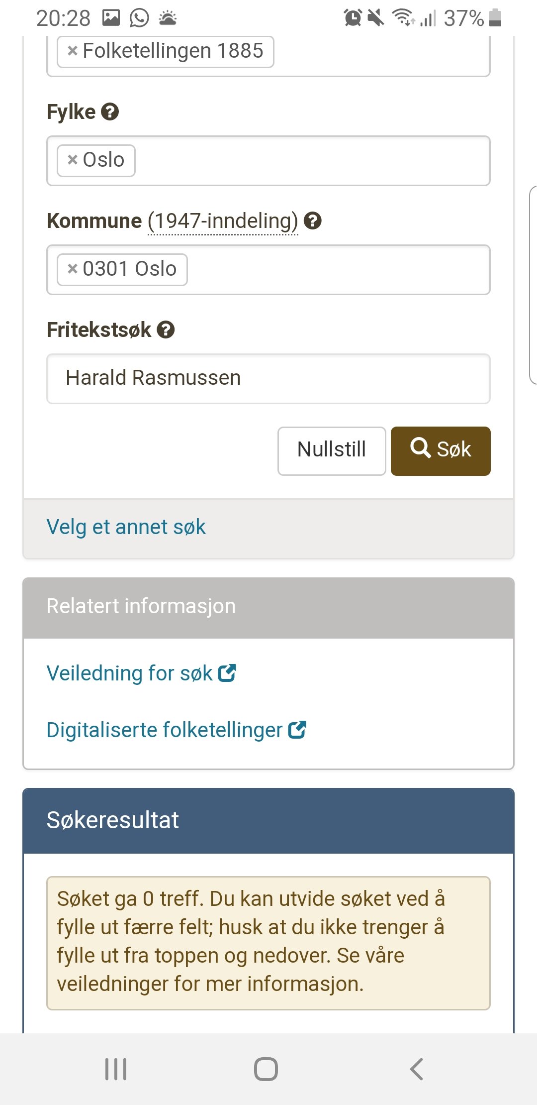This screenshot has height=1105, width=537.
Task: Tap the Android back arrow
Action: [417, 1069]
